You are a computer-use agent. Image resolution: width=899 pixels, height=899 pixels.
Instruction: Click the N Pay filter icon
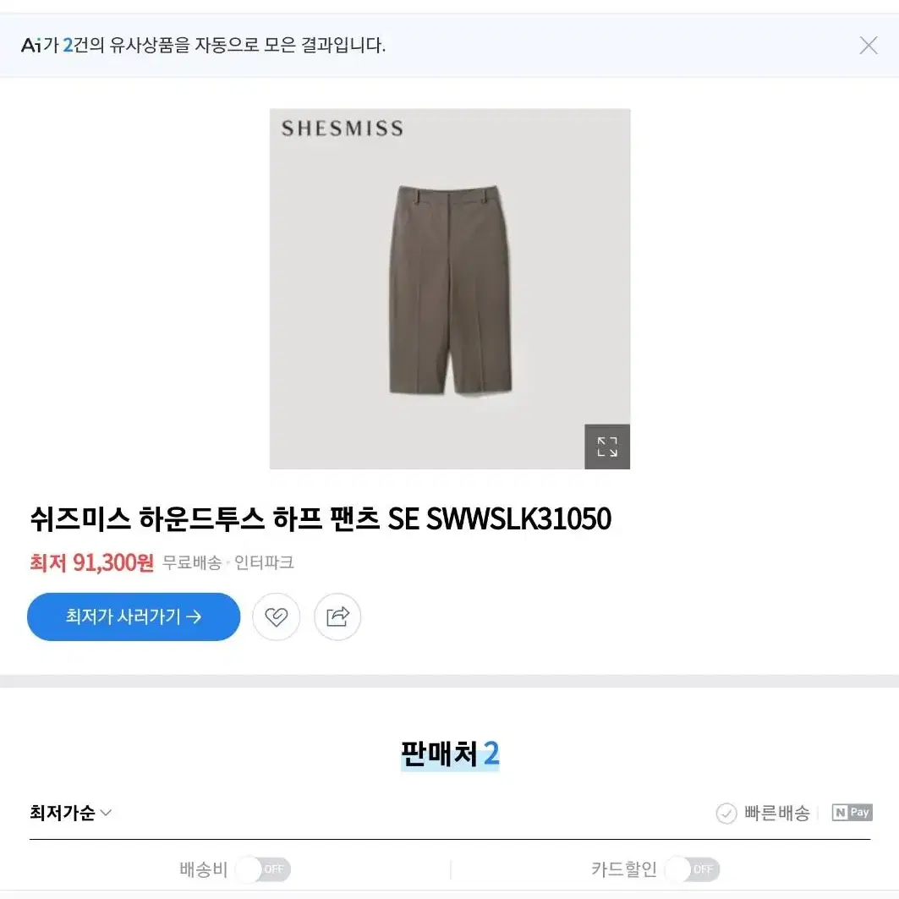(852, 812)
